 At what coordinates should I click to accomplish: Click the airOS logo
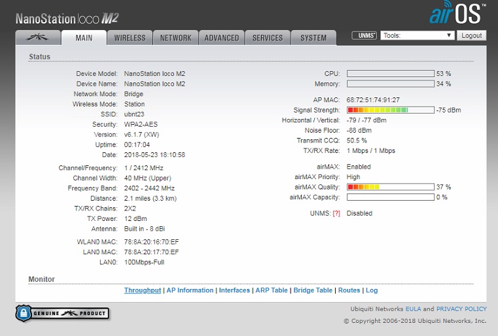(x=457, y=12)
